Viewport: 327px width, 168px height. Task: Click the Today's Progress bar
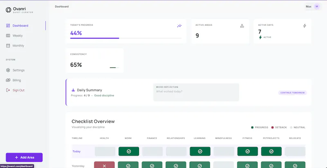(x=126, y=38)
